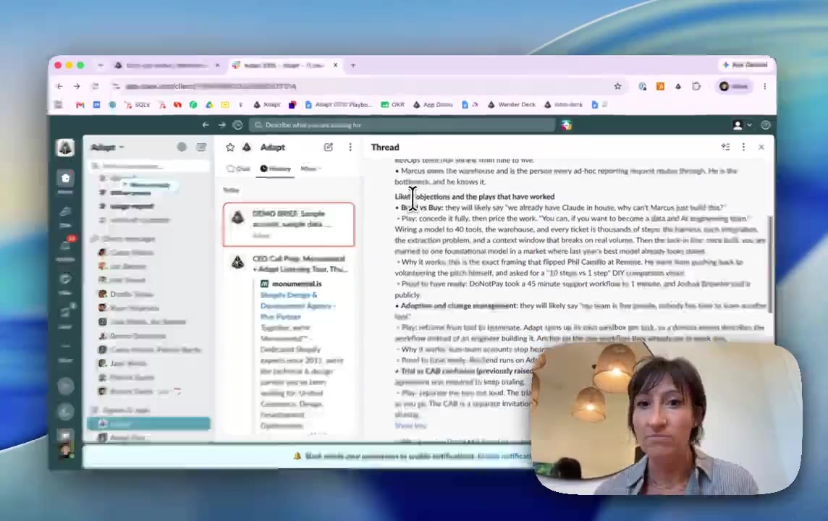Open a new browser tab
The height and width of the screenshot is (521, 828).
(x=352, y=65)
